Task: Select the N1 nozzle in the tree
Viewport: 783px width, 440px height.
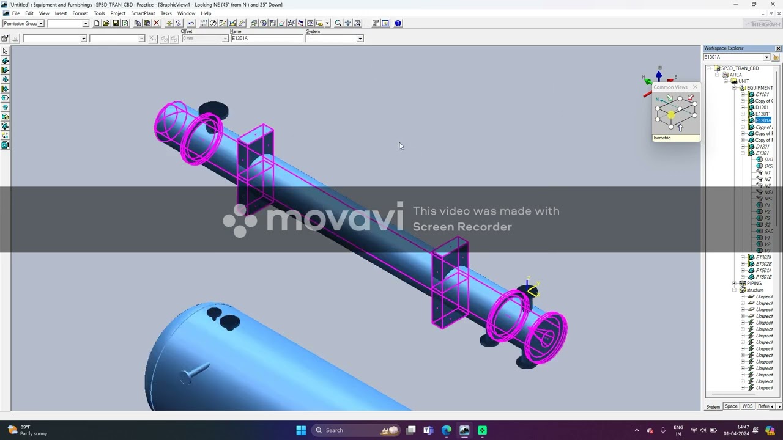Action: click(x=768, y=173)
